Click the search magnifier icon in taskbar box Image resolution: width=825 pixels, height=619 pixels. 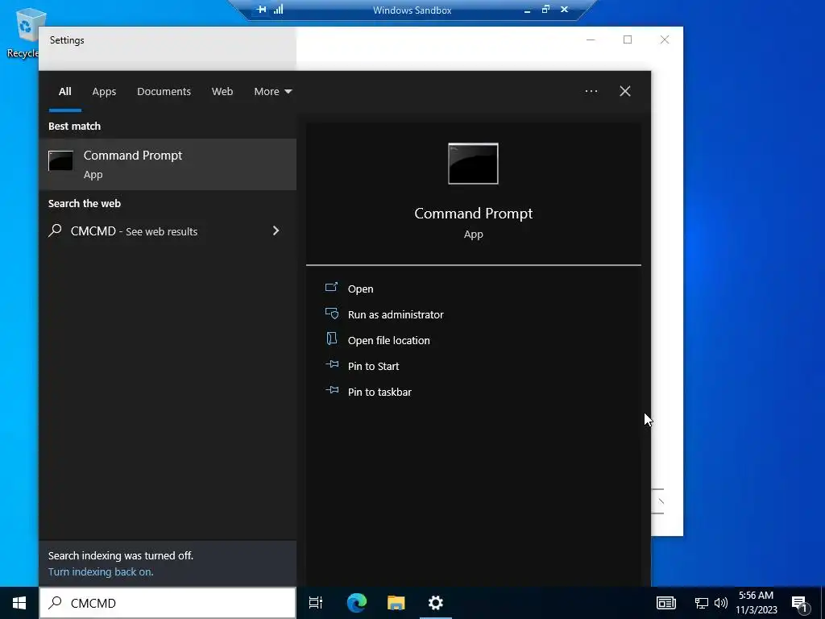pyautogui.click(x=56, y=603)
